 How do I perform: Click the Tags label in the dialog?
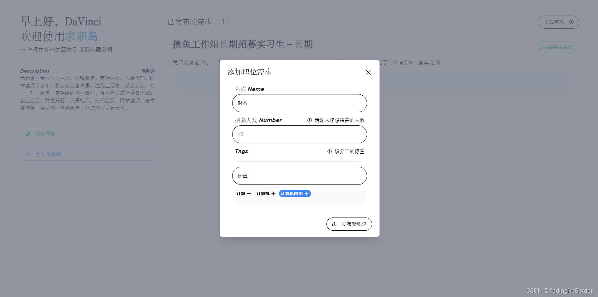click(241, 151)
